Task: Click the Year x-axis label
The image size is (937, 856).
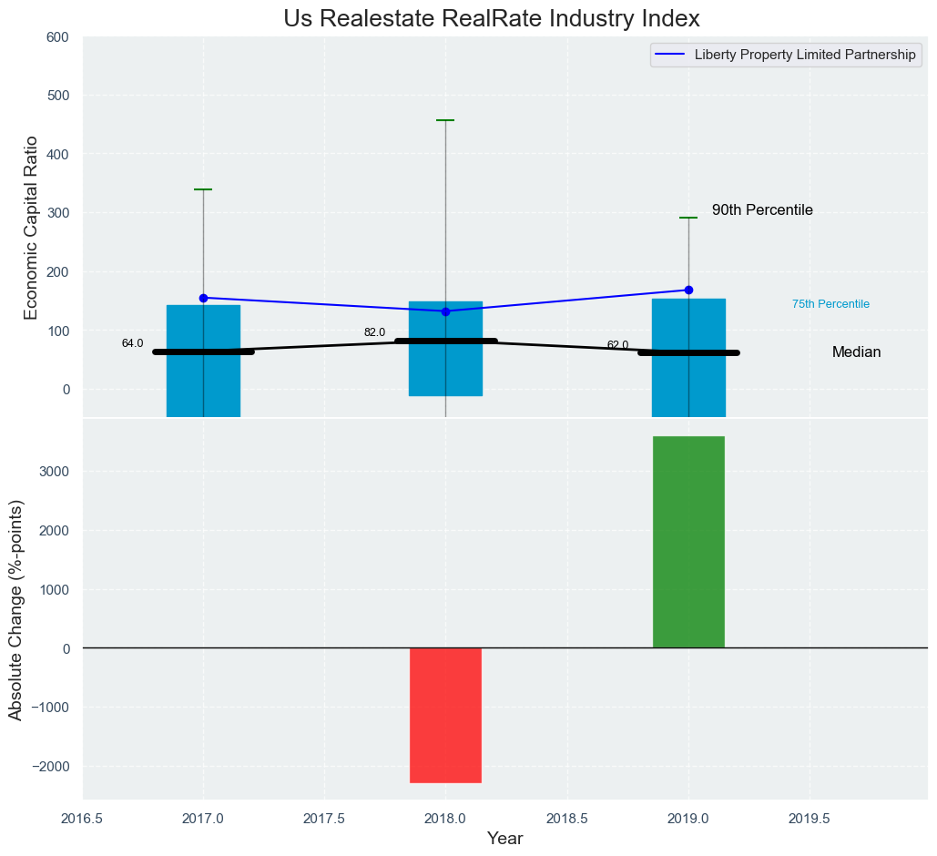Action: [504, 839]
